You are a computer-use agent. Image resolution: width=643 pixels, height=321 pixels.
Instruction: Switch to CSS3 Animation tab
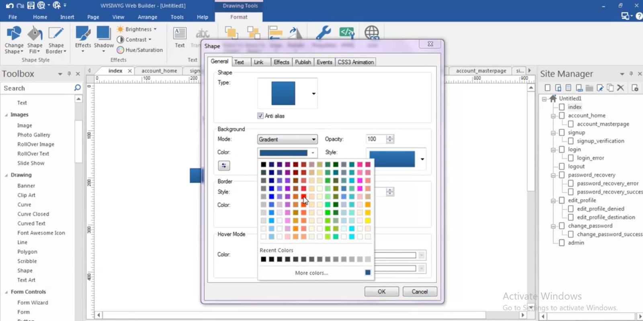click(356, 62)
